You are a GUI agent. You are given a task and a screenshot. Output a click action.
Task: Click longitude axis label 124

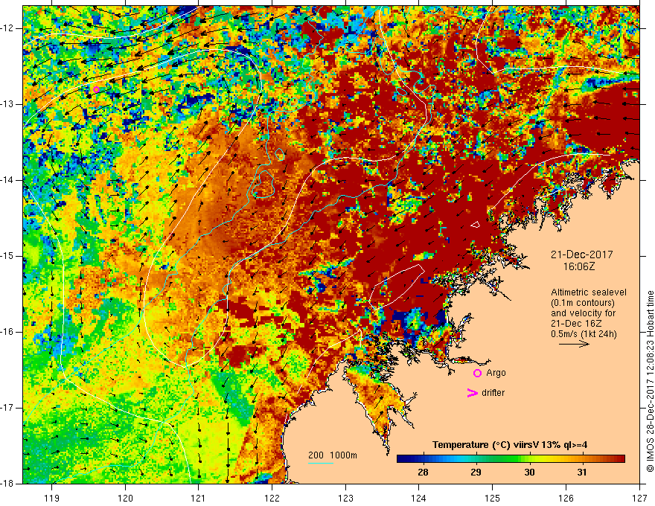tap(419, 498)
